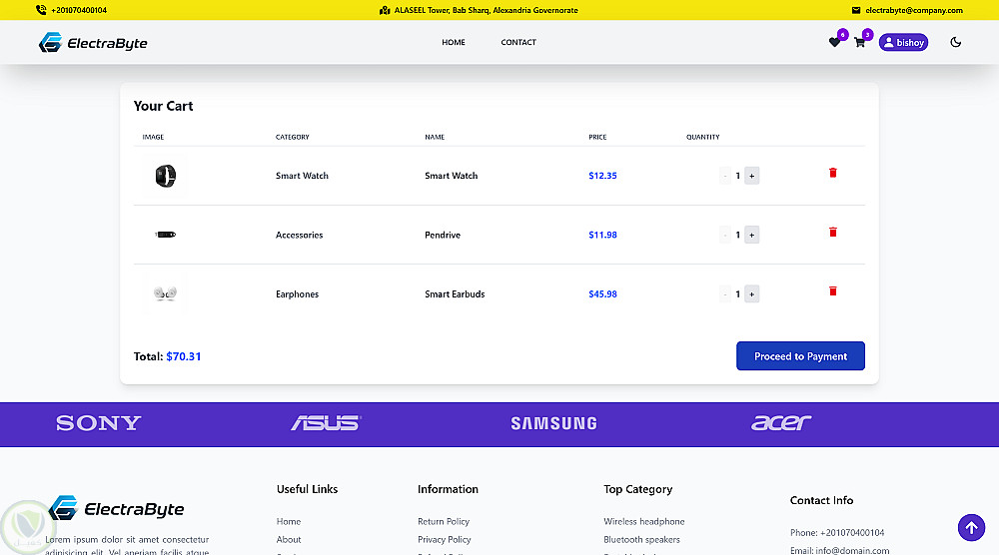Click the Pendrive name cell

click(x=443, y=235)
